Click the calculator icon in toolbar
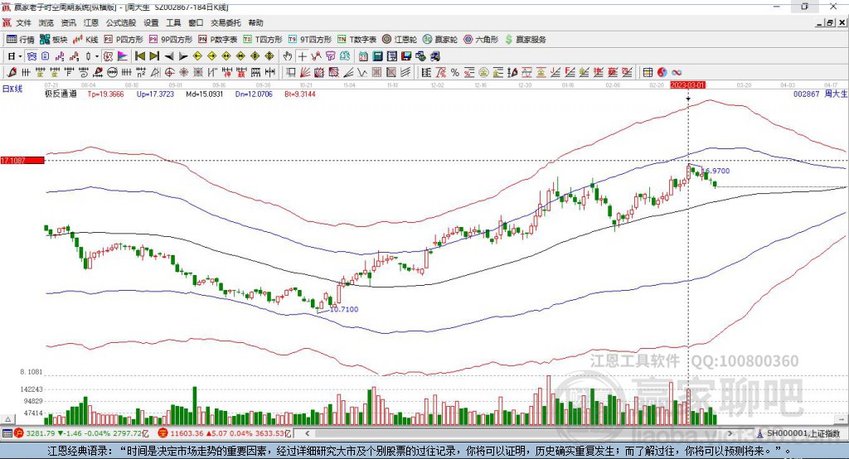The image size is (849, 459). [x=378, y=56]
